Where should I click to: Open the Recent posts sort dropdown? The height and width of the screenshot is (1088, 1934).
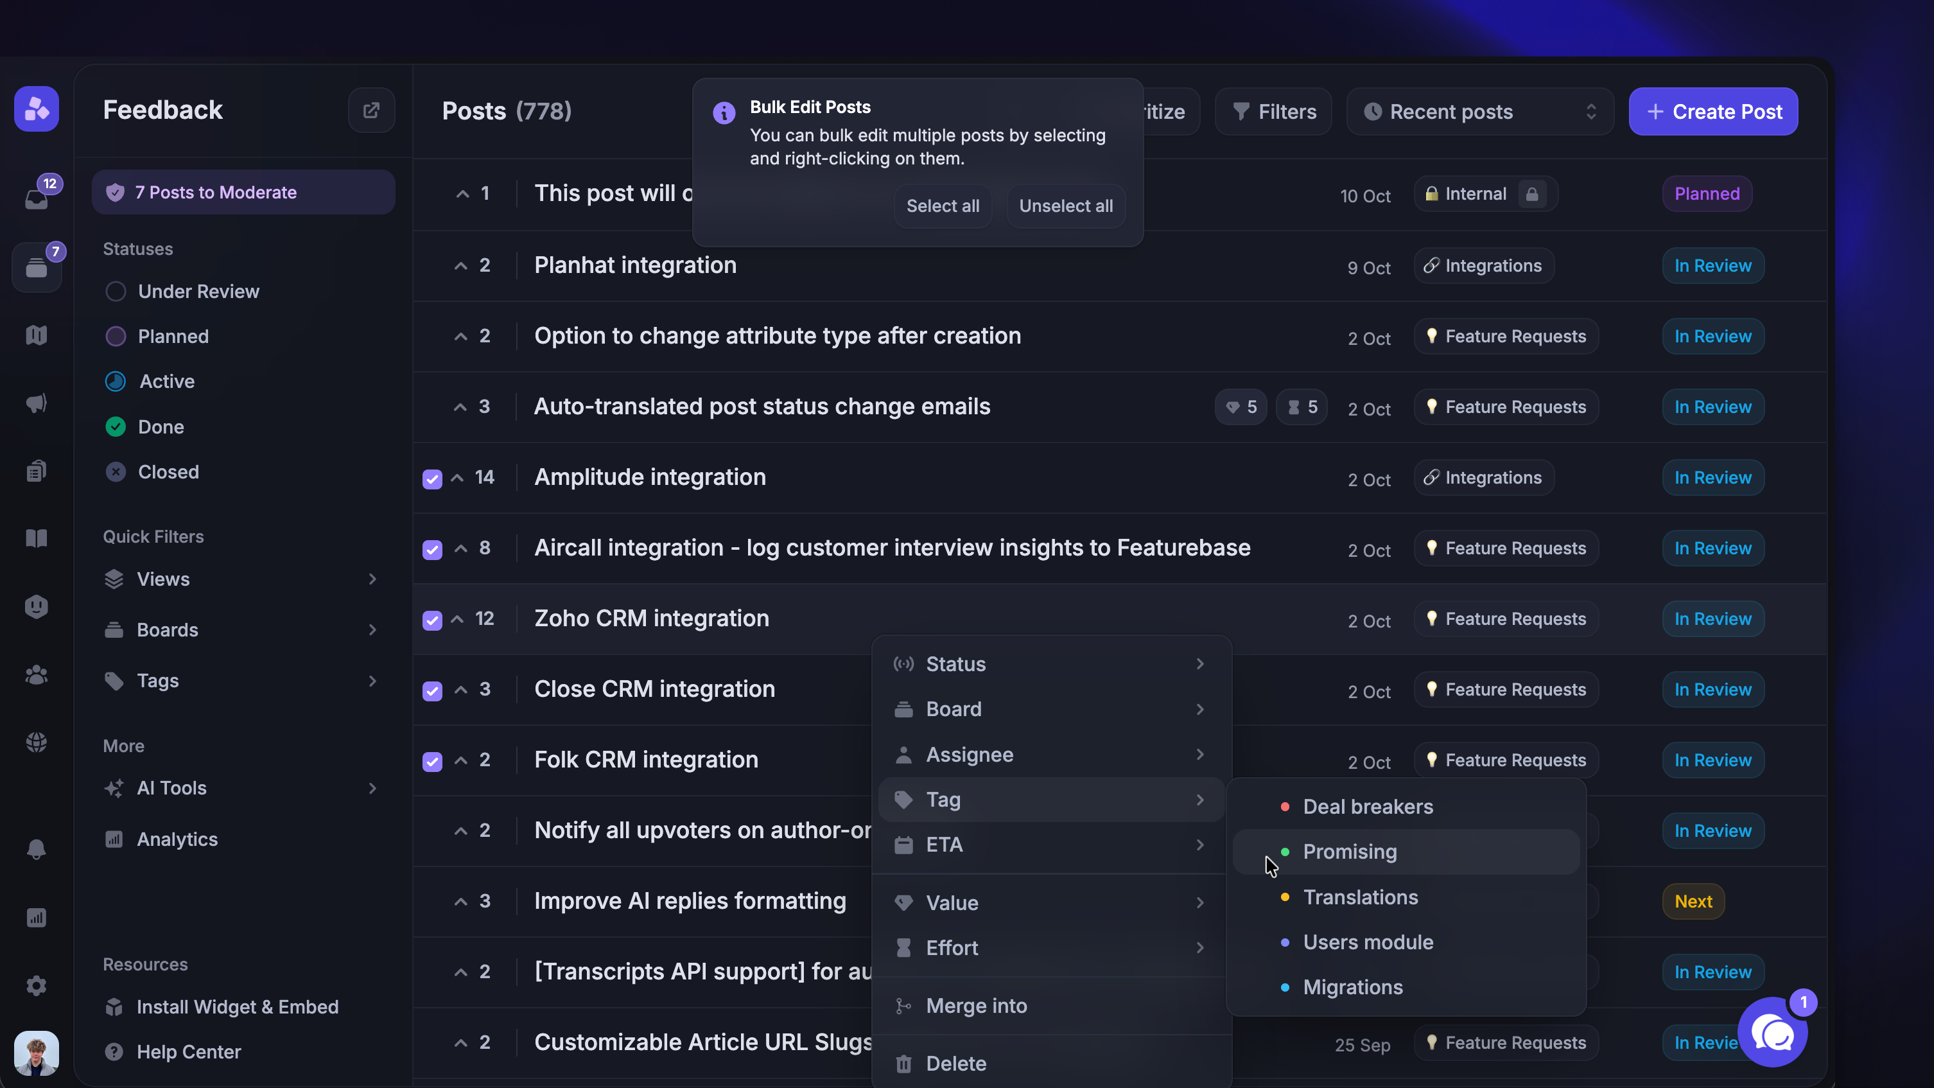pos(1479,112)
